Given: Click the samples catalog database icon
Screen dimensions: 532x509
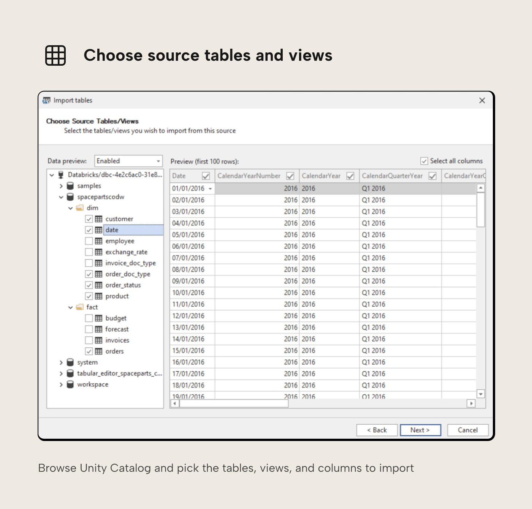Looking at the screenshot, I should (70, 186).
